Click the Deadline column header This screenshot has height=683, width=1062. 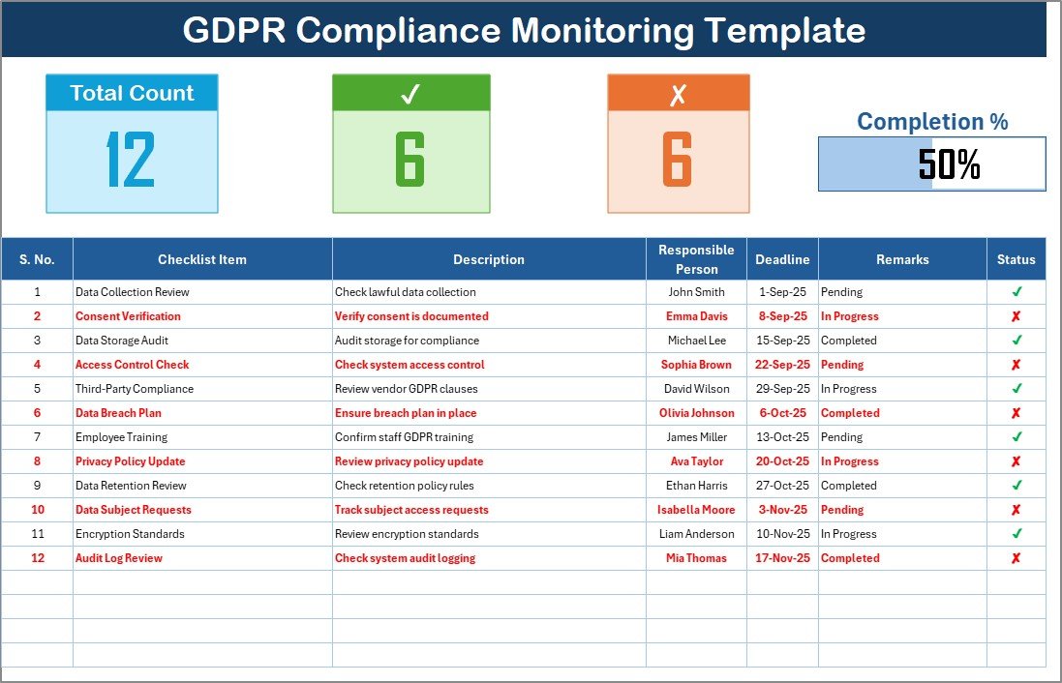click(x=782, y=259)
